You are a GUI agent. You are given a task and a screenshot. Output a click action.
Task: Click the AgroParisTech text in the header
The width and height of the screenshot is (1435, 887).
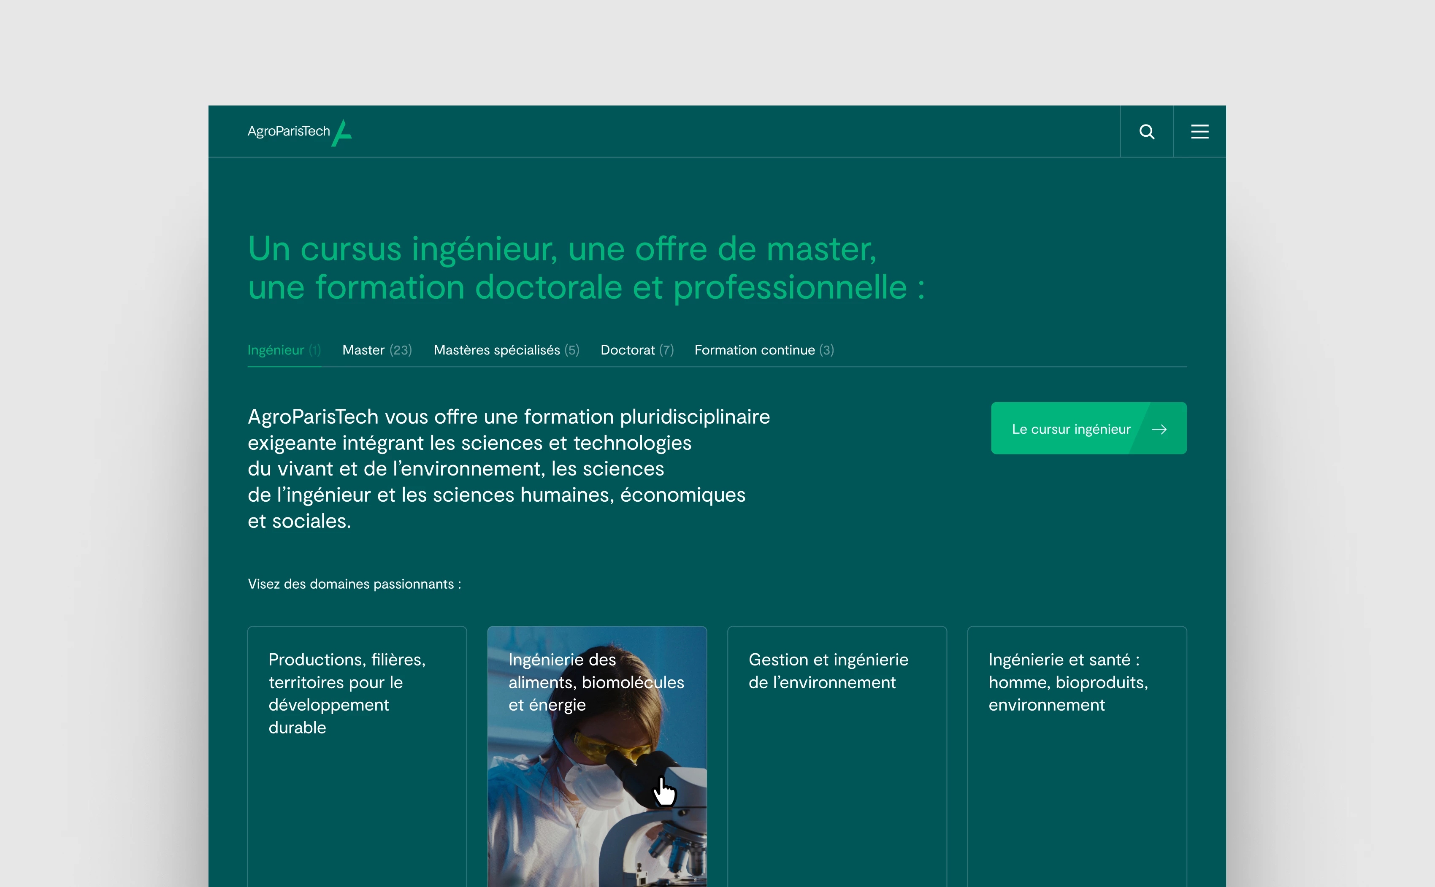(288, 131)
